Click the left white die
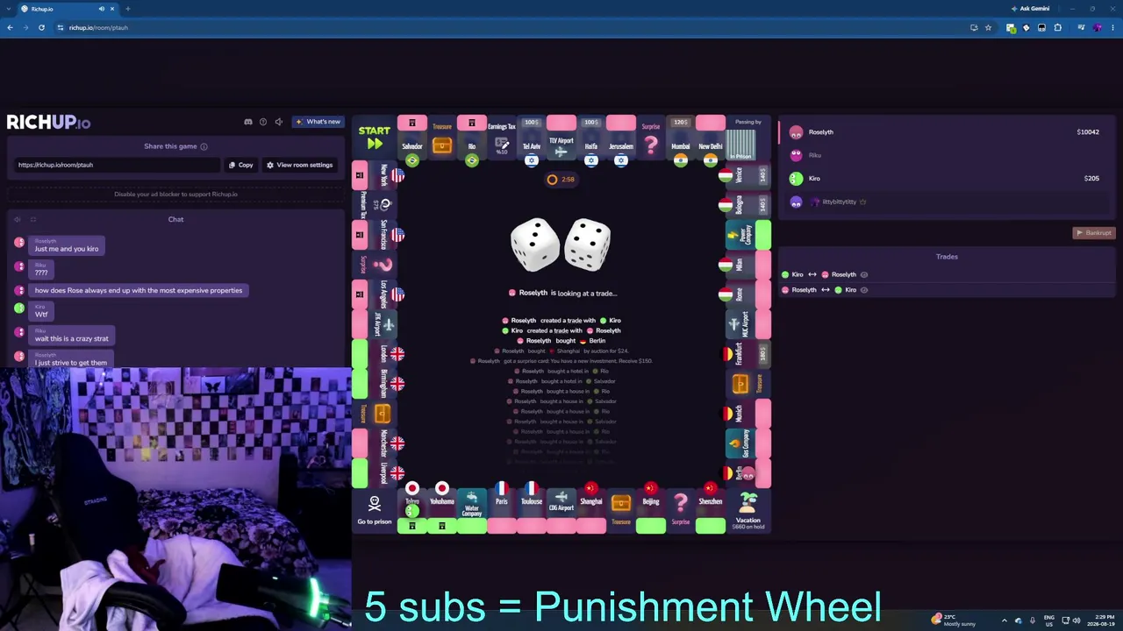The height and width of the screenshot is (631, 1123). (535, 245)
